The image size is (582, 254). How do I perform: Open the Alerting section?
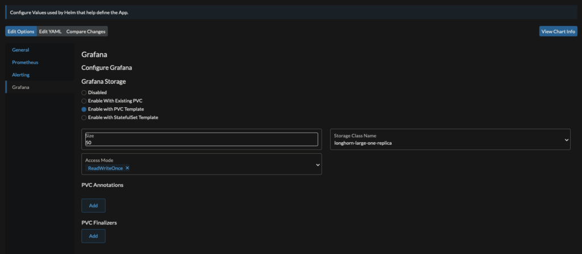[20, 75]
